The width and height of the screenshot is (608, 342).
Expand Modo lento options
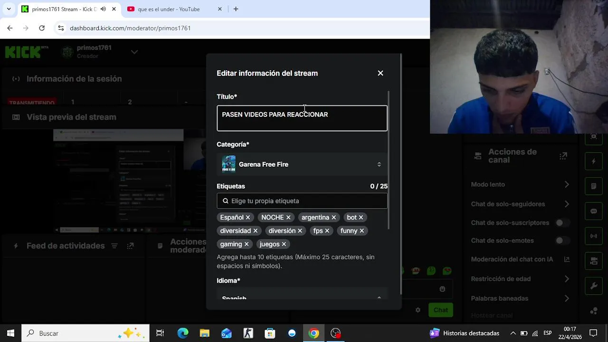[x=567, y=184]
